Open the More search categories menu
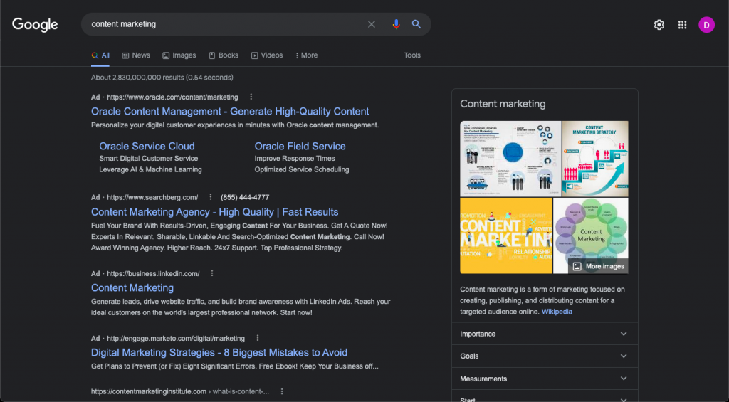This screenshot has width=729, height=402. point(306,55)
